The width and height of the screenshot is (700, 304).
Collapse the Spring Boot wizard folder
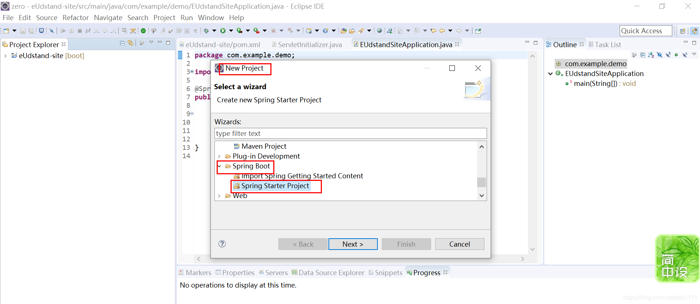pyautogui.click(x=219, y=166)
